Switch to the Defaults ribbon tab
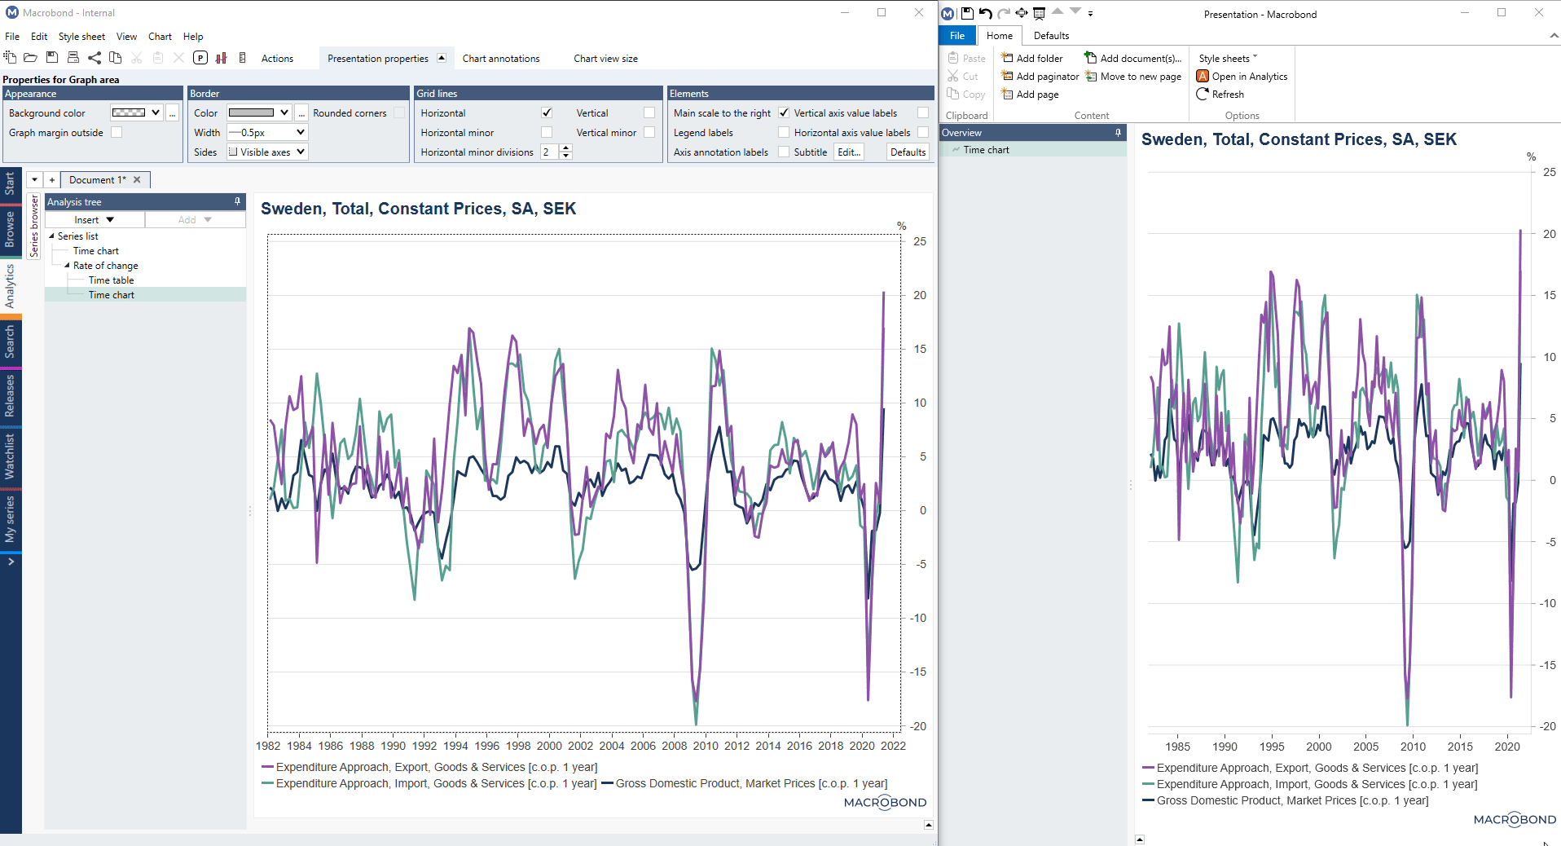This screenshot has height=846, width=1561. point(1051,36)
